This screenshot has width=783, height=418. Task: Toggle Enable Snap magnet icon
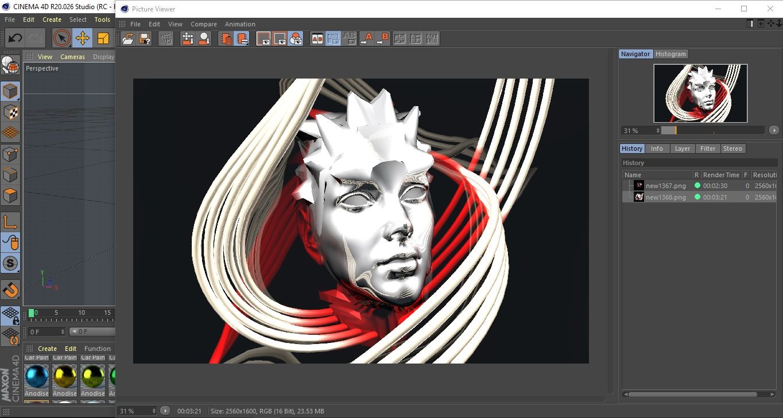coord(10,290)
